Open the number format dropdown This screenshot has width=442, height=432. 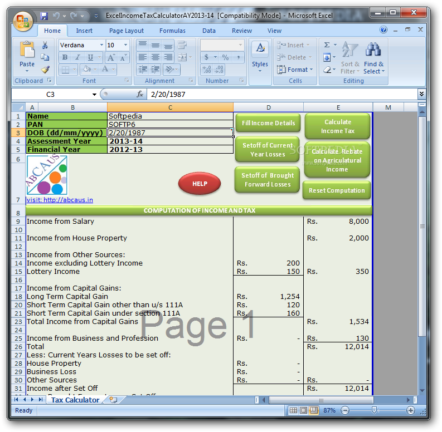tap(240, 45)
